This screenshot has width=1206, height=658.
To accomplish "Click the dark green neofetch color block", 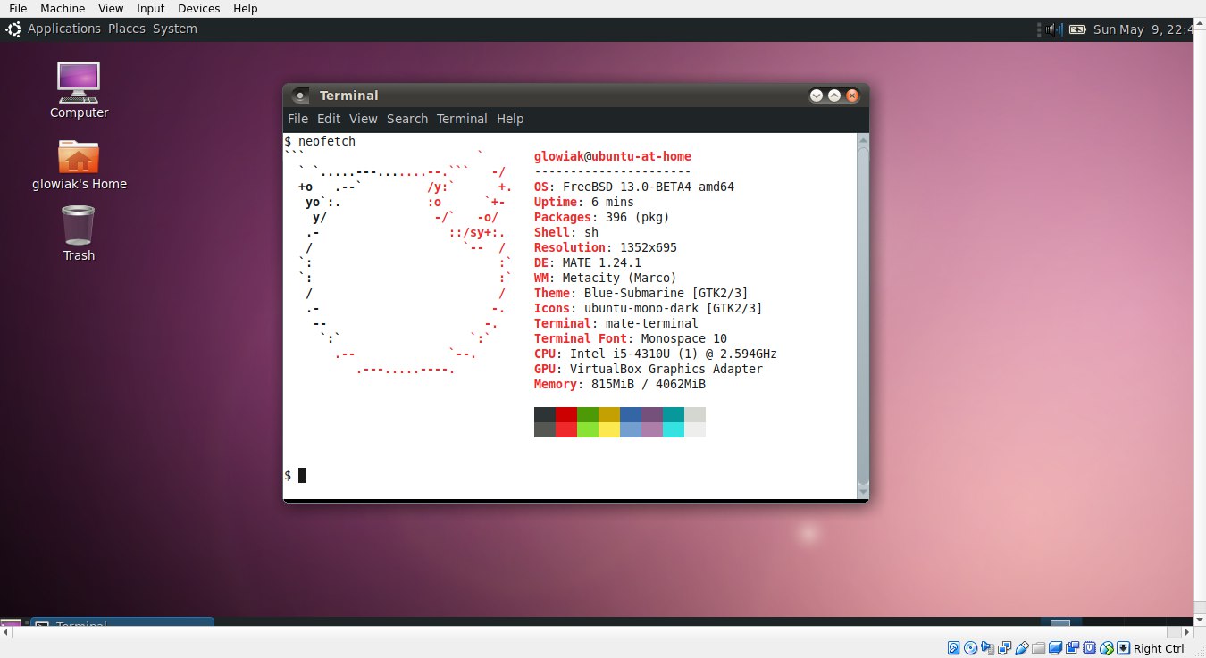I will [588, 414].
